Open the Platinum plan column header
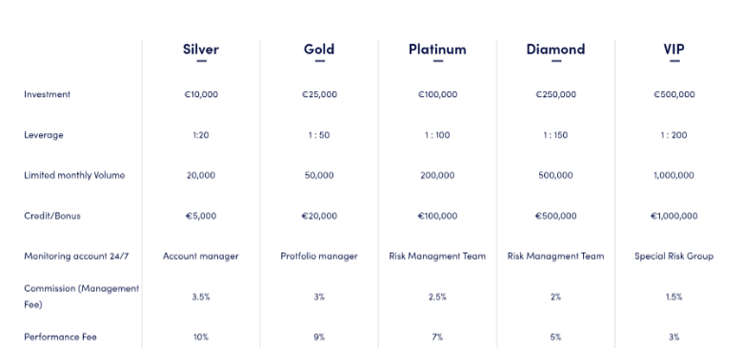Image resolution: width=743 pixels, height=350 pixels. tap(437, 49)
